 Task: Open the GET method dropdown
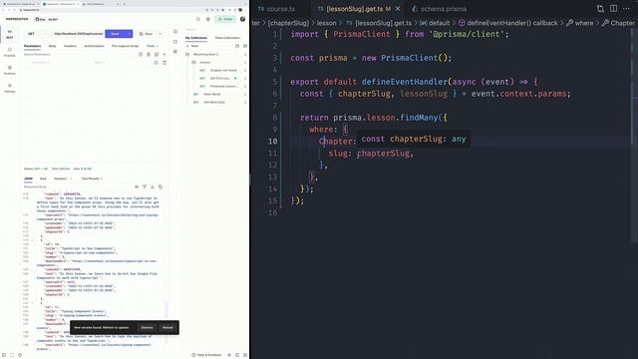click(37, 34)
